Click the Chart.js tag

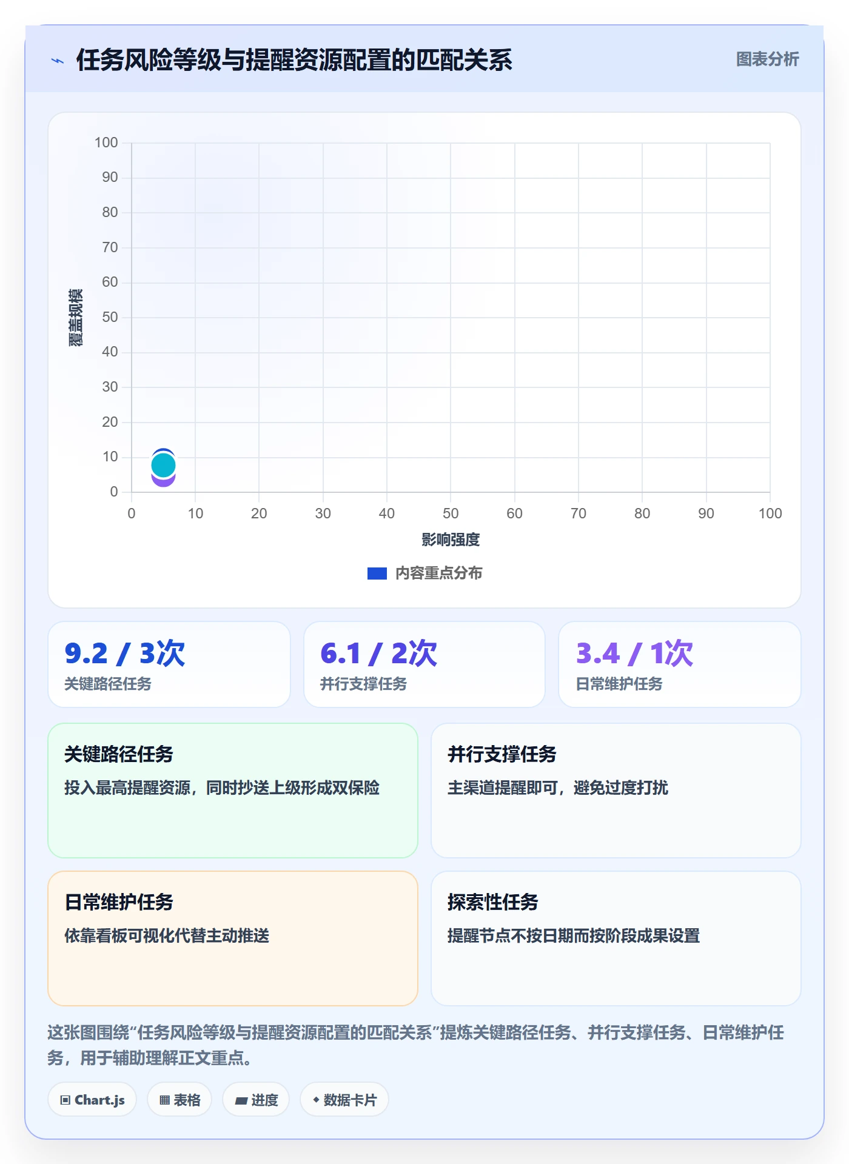[x=92, y=1099]
